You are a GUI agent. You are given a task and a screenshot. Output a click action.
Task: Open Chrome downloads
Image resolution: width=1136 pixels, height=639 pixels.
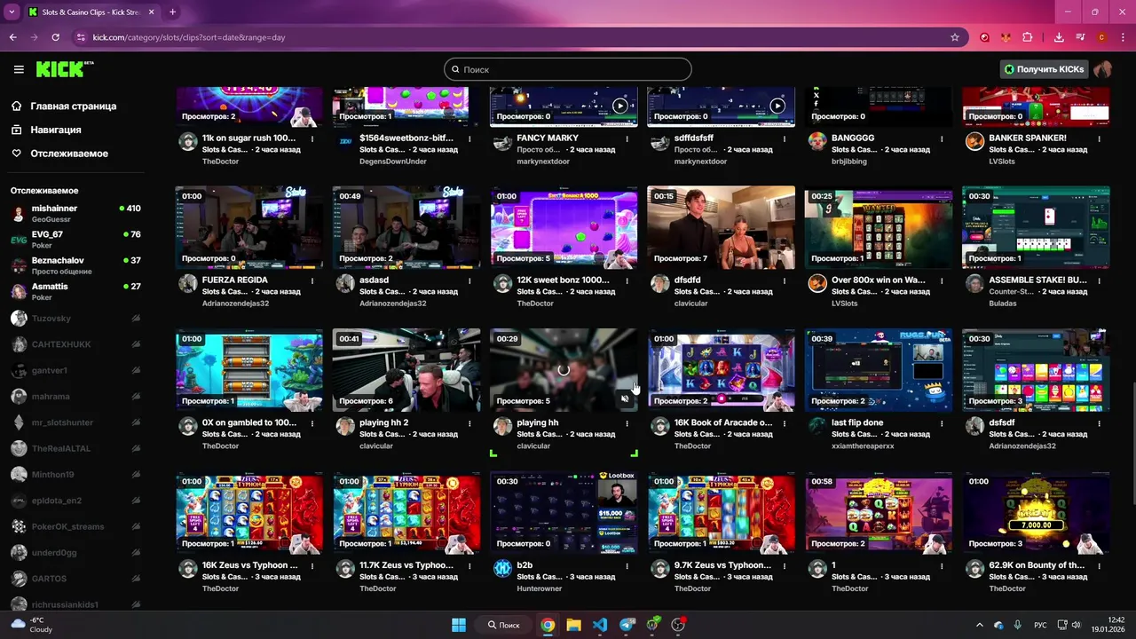1059,37
